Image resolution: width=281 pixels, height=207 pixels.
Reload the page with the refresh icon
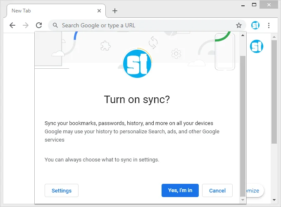tap(39, 25)
